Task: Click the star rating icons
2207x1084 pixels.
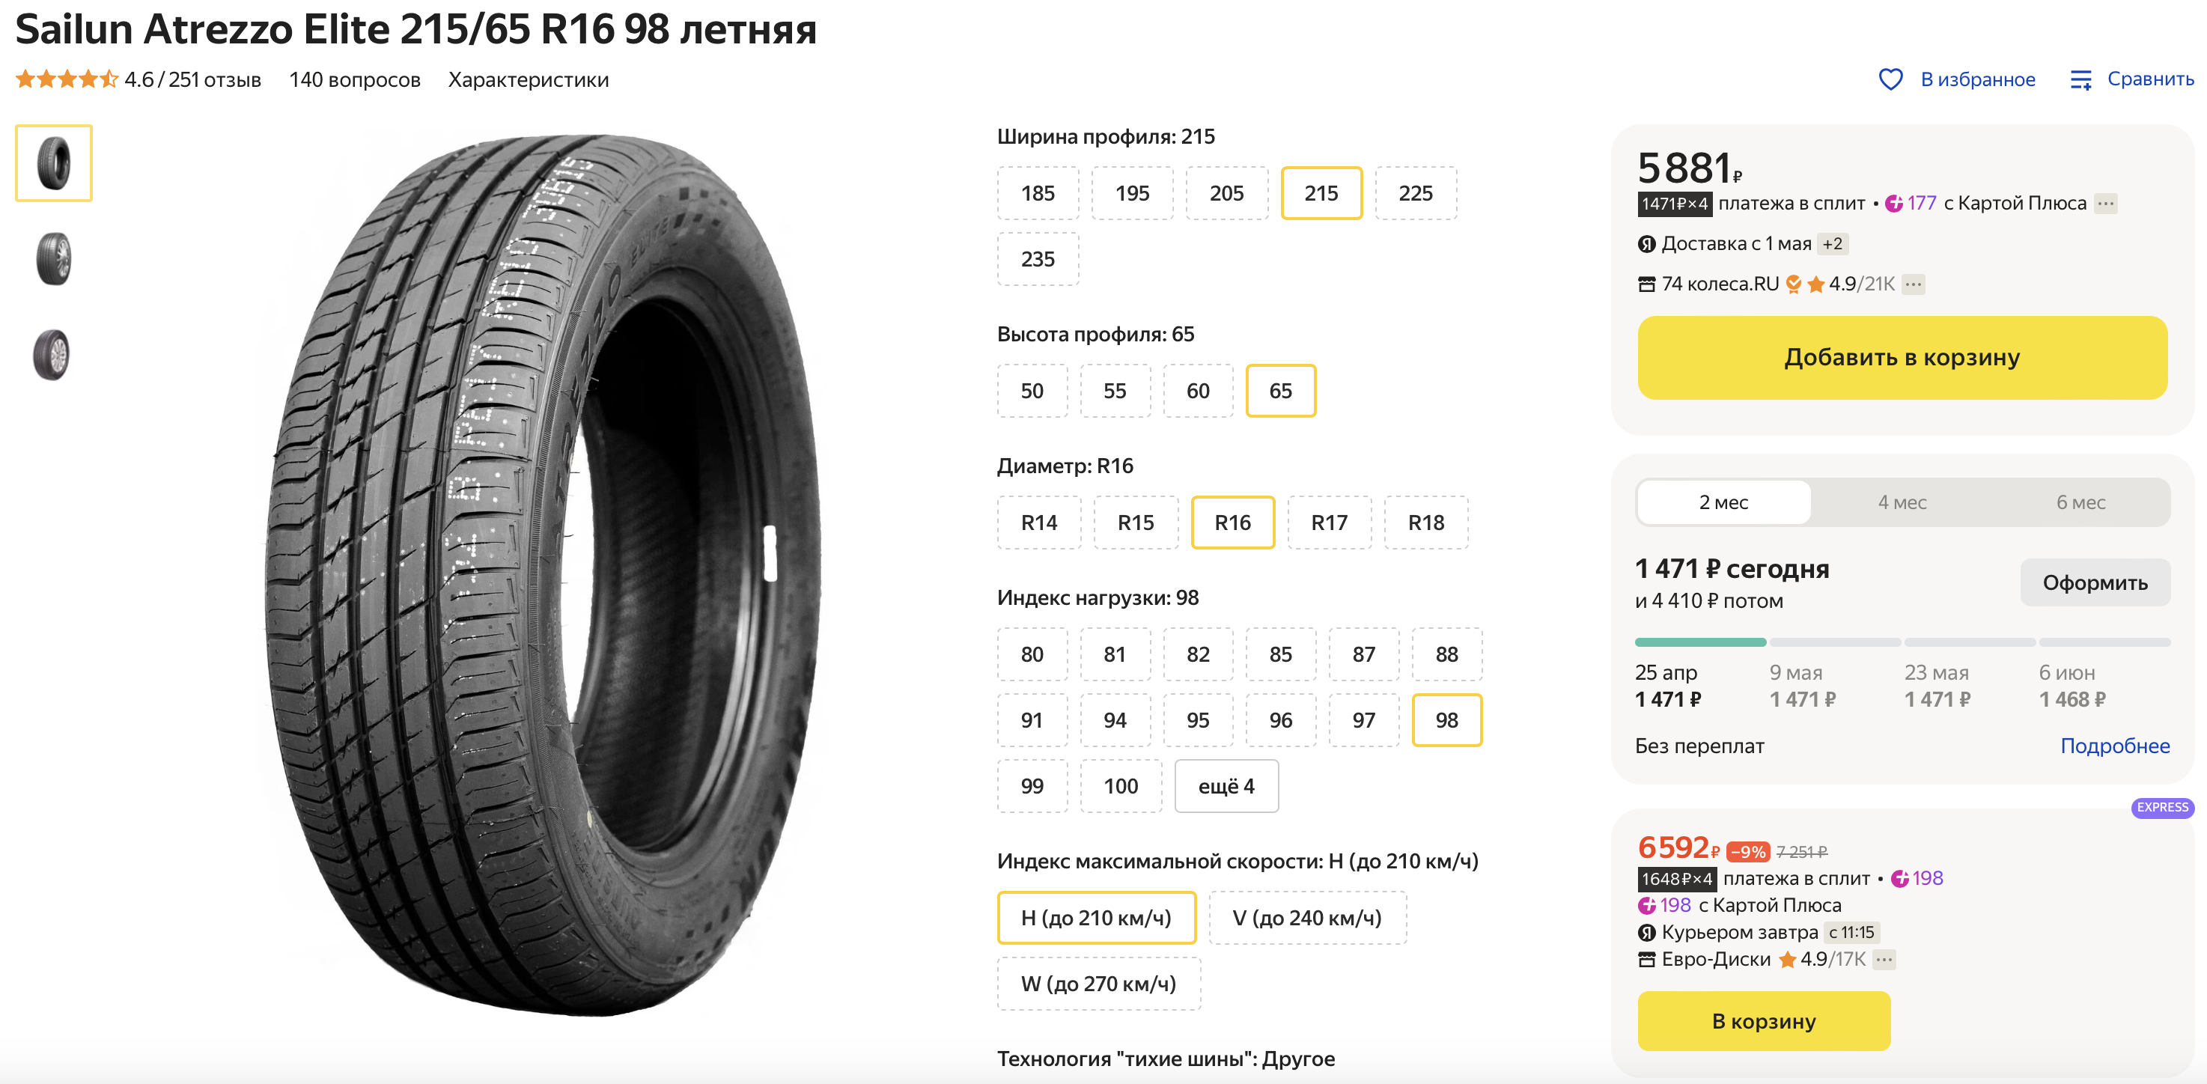Action: (66, 79)
